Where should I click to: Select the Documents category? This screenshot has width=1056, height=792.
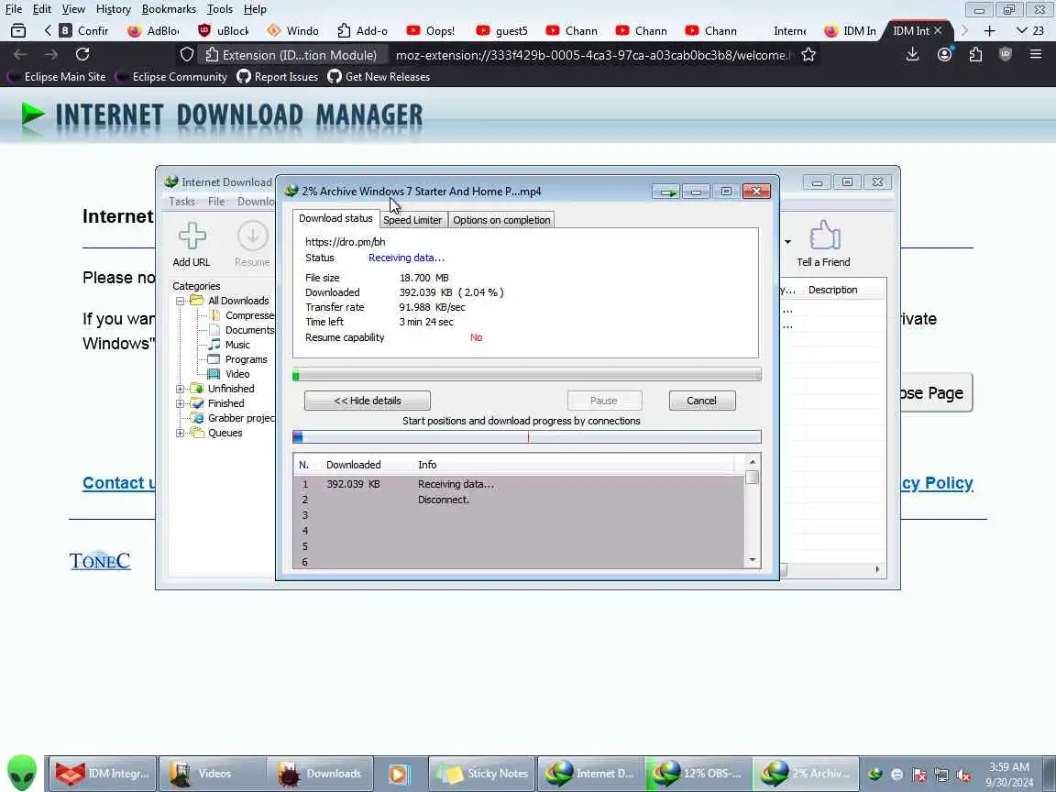coord(249,330)
